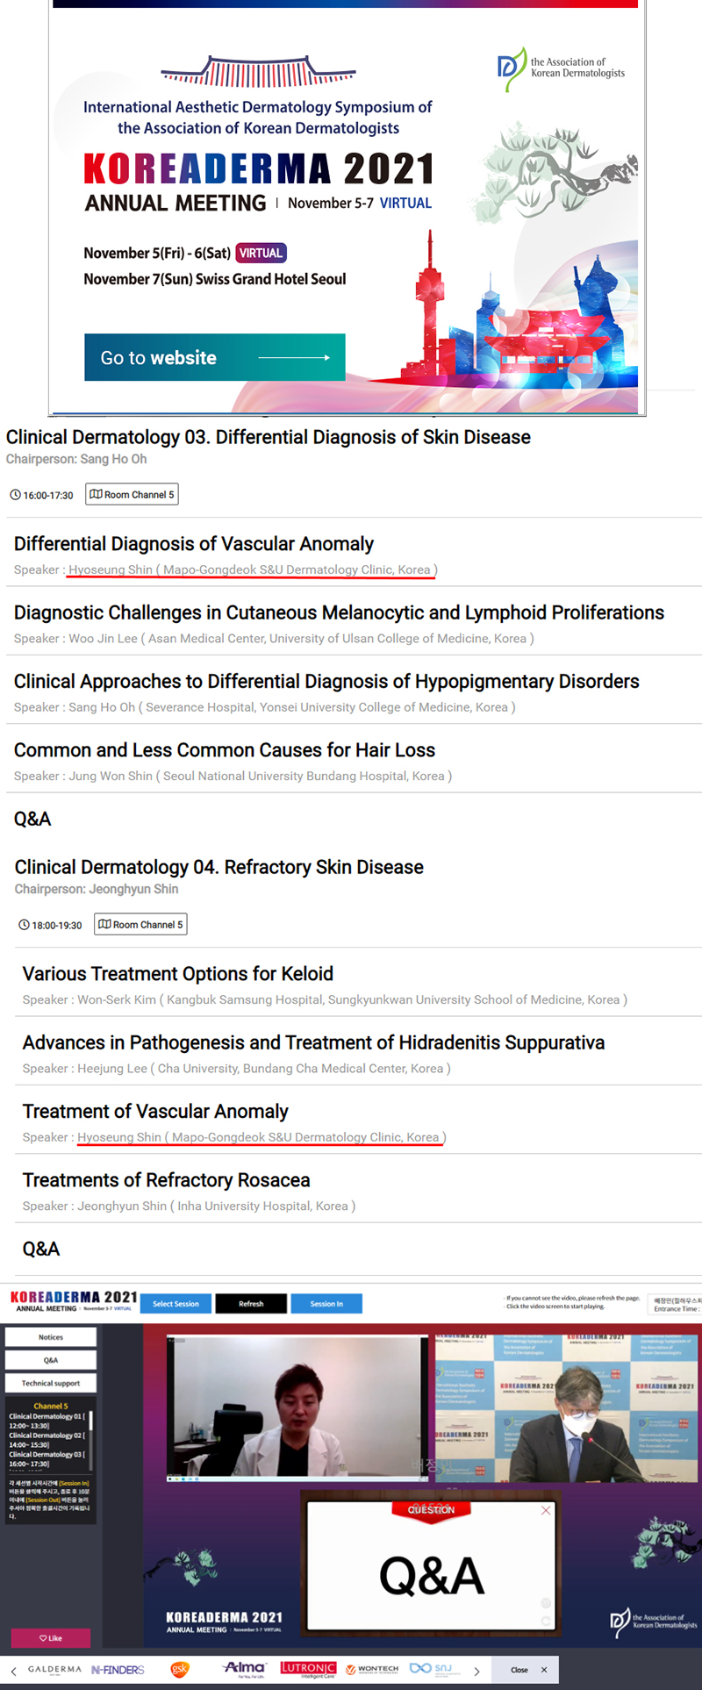Viewport: 702px width, 1690px height.
Task: Click the Alma sponsor logo
Action: tap(245, 1668)
